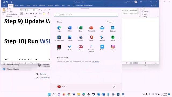This screenshot has width=172, height=97.
Task: Open Netflix from pinned apps
Action: [x=59, y=48]
